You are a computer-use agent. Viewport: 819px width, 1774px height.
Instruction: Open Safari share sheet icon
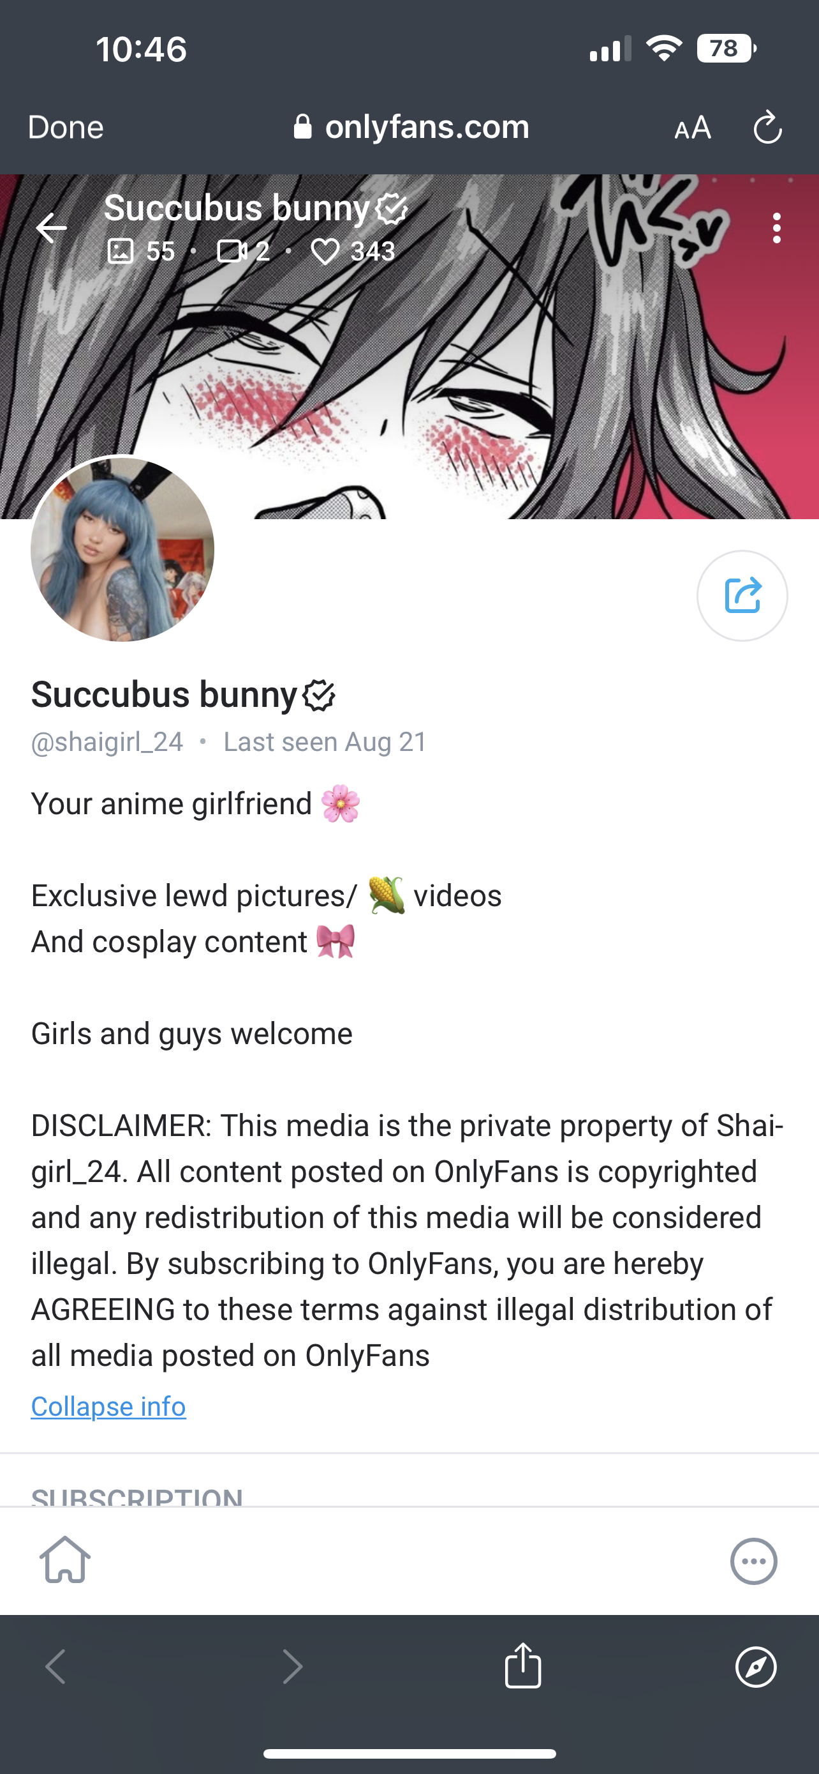(522, 1665)
